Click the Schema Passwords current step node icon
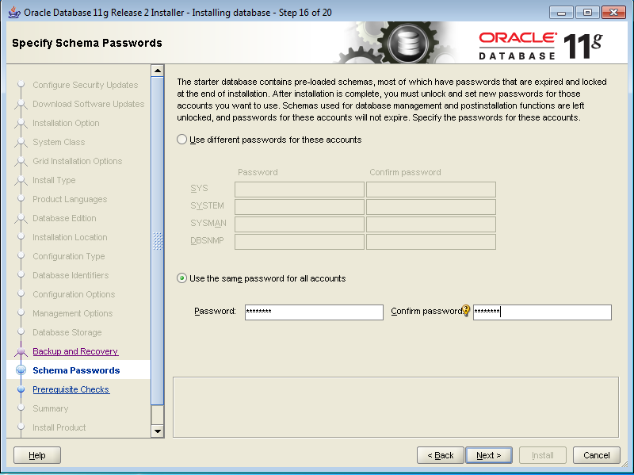 [21, 370]
